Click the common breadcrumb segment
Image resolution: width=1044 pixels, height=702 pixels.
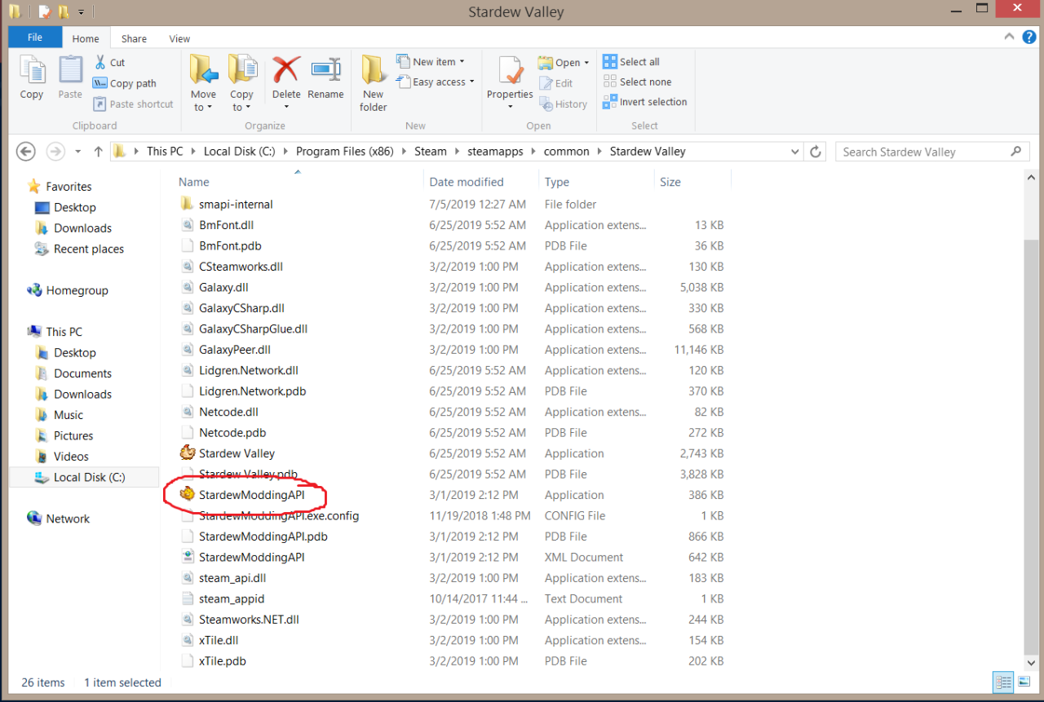tap(566, 152)
